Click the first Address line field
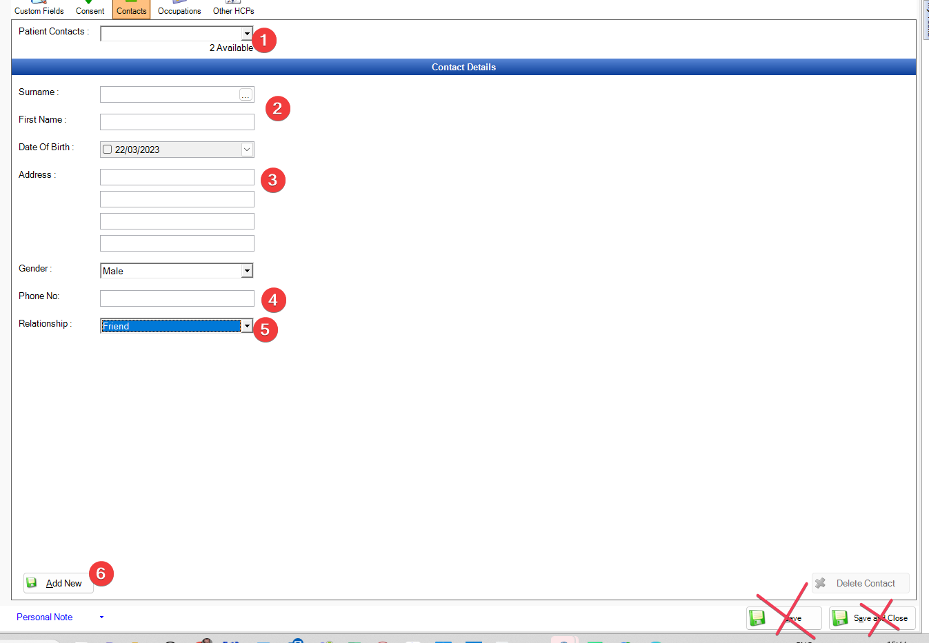Image resolution: width=929 pixels, height=643 pixels. 177,177
